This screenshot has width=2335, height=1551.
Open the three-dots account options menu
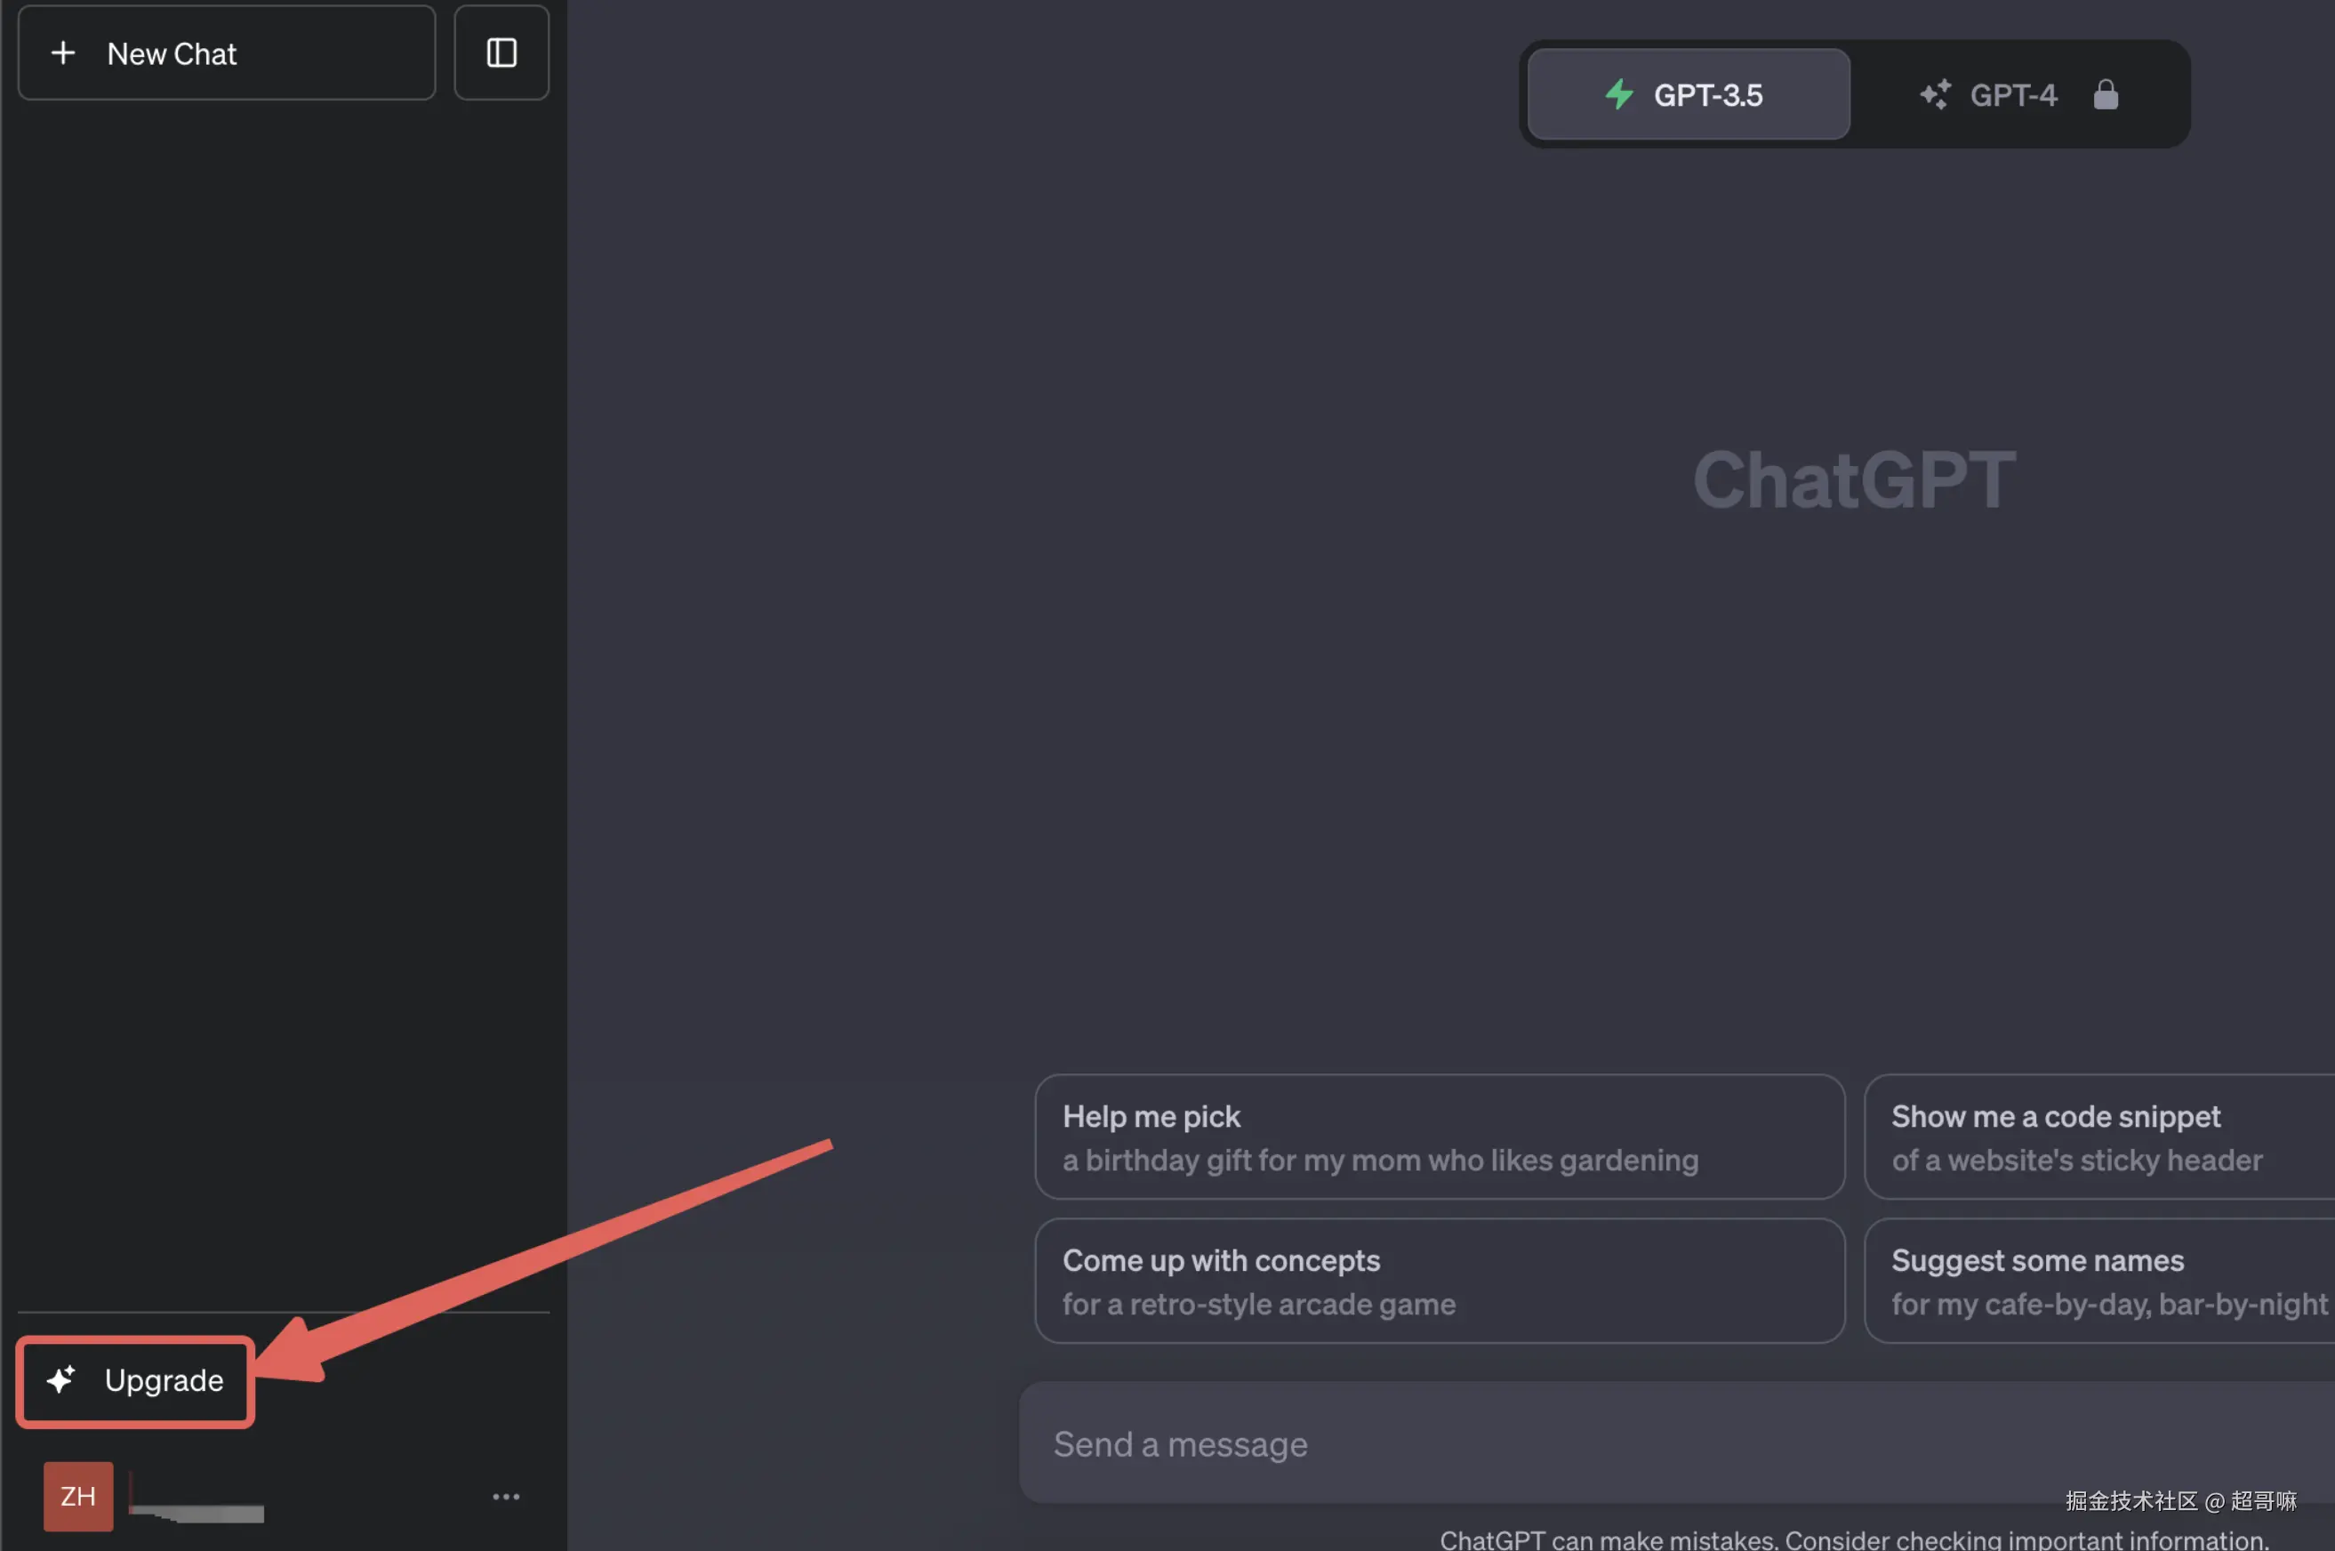tap(505, 1497)
